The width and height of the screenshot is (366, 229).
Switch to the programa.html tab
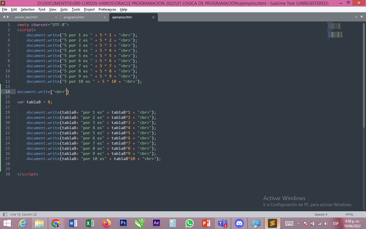74,17
